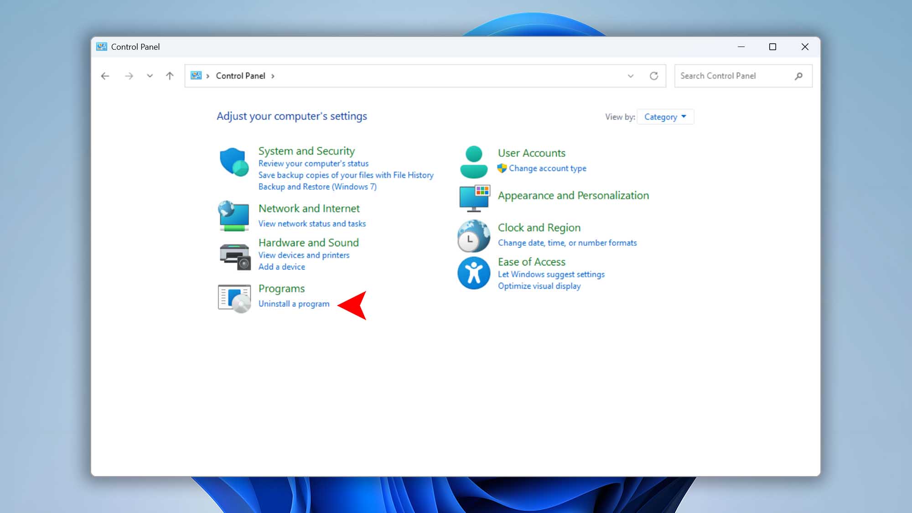Open Backup and Restore (Windows 7)
Screen dimensions: 912x513
[317, 187]
